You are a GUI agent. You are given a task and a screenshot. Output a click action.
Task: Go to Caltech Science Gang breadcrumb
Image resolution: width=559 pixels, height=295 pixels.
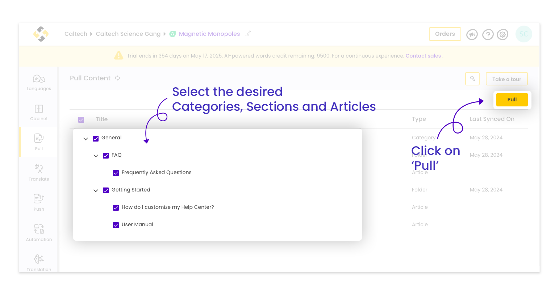coord(128,34)
